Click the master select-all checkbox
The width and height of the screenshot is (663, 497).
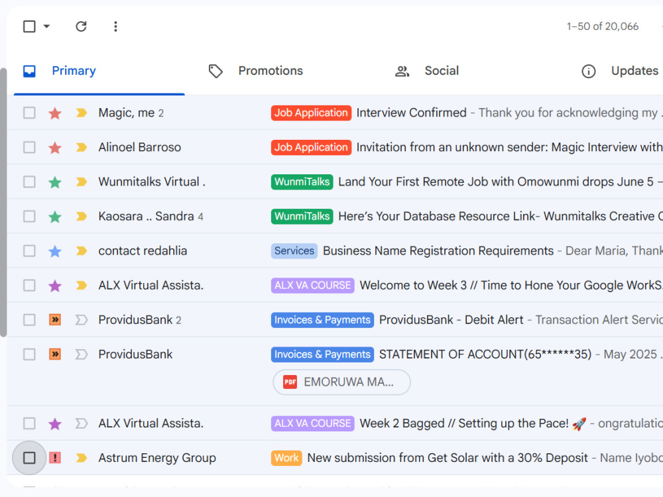tap(29, 27)
